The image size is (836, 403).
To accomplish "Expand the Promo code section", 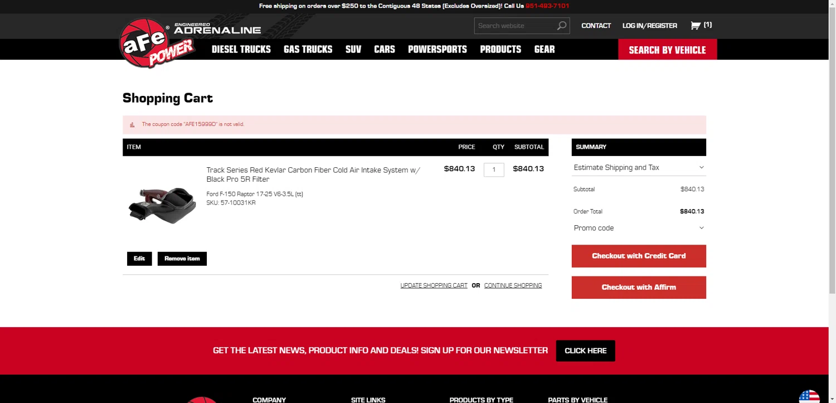I will 639,228.
